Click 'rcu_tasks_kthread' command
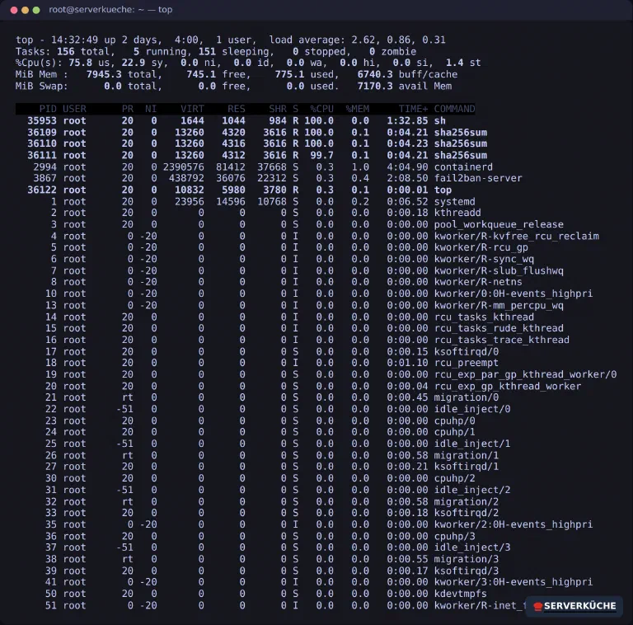This screenshot has height=625, width=633. (484, 317)
